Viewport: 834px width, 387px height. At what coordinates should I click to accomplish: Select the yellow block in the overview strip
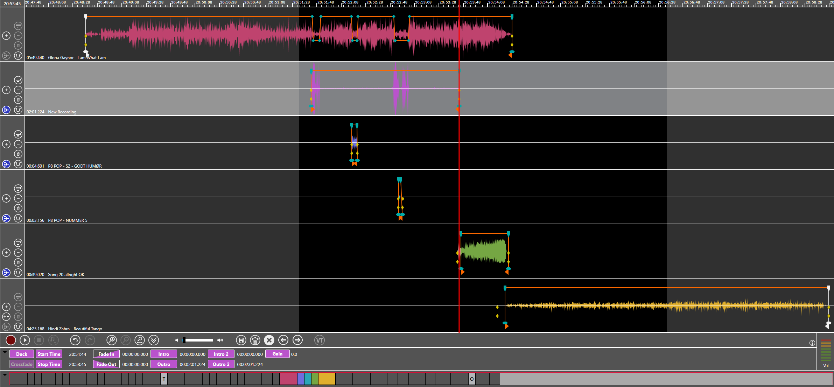click(327, 379)
